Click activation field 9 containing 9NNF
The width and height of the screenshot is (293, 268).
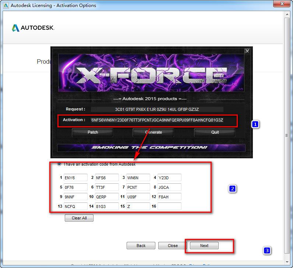click(75, 197)
